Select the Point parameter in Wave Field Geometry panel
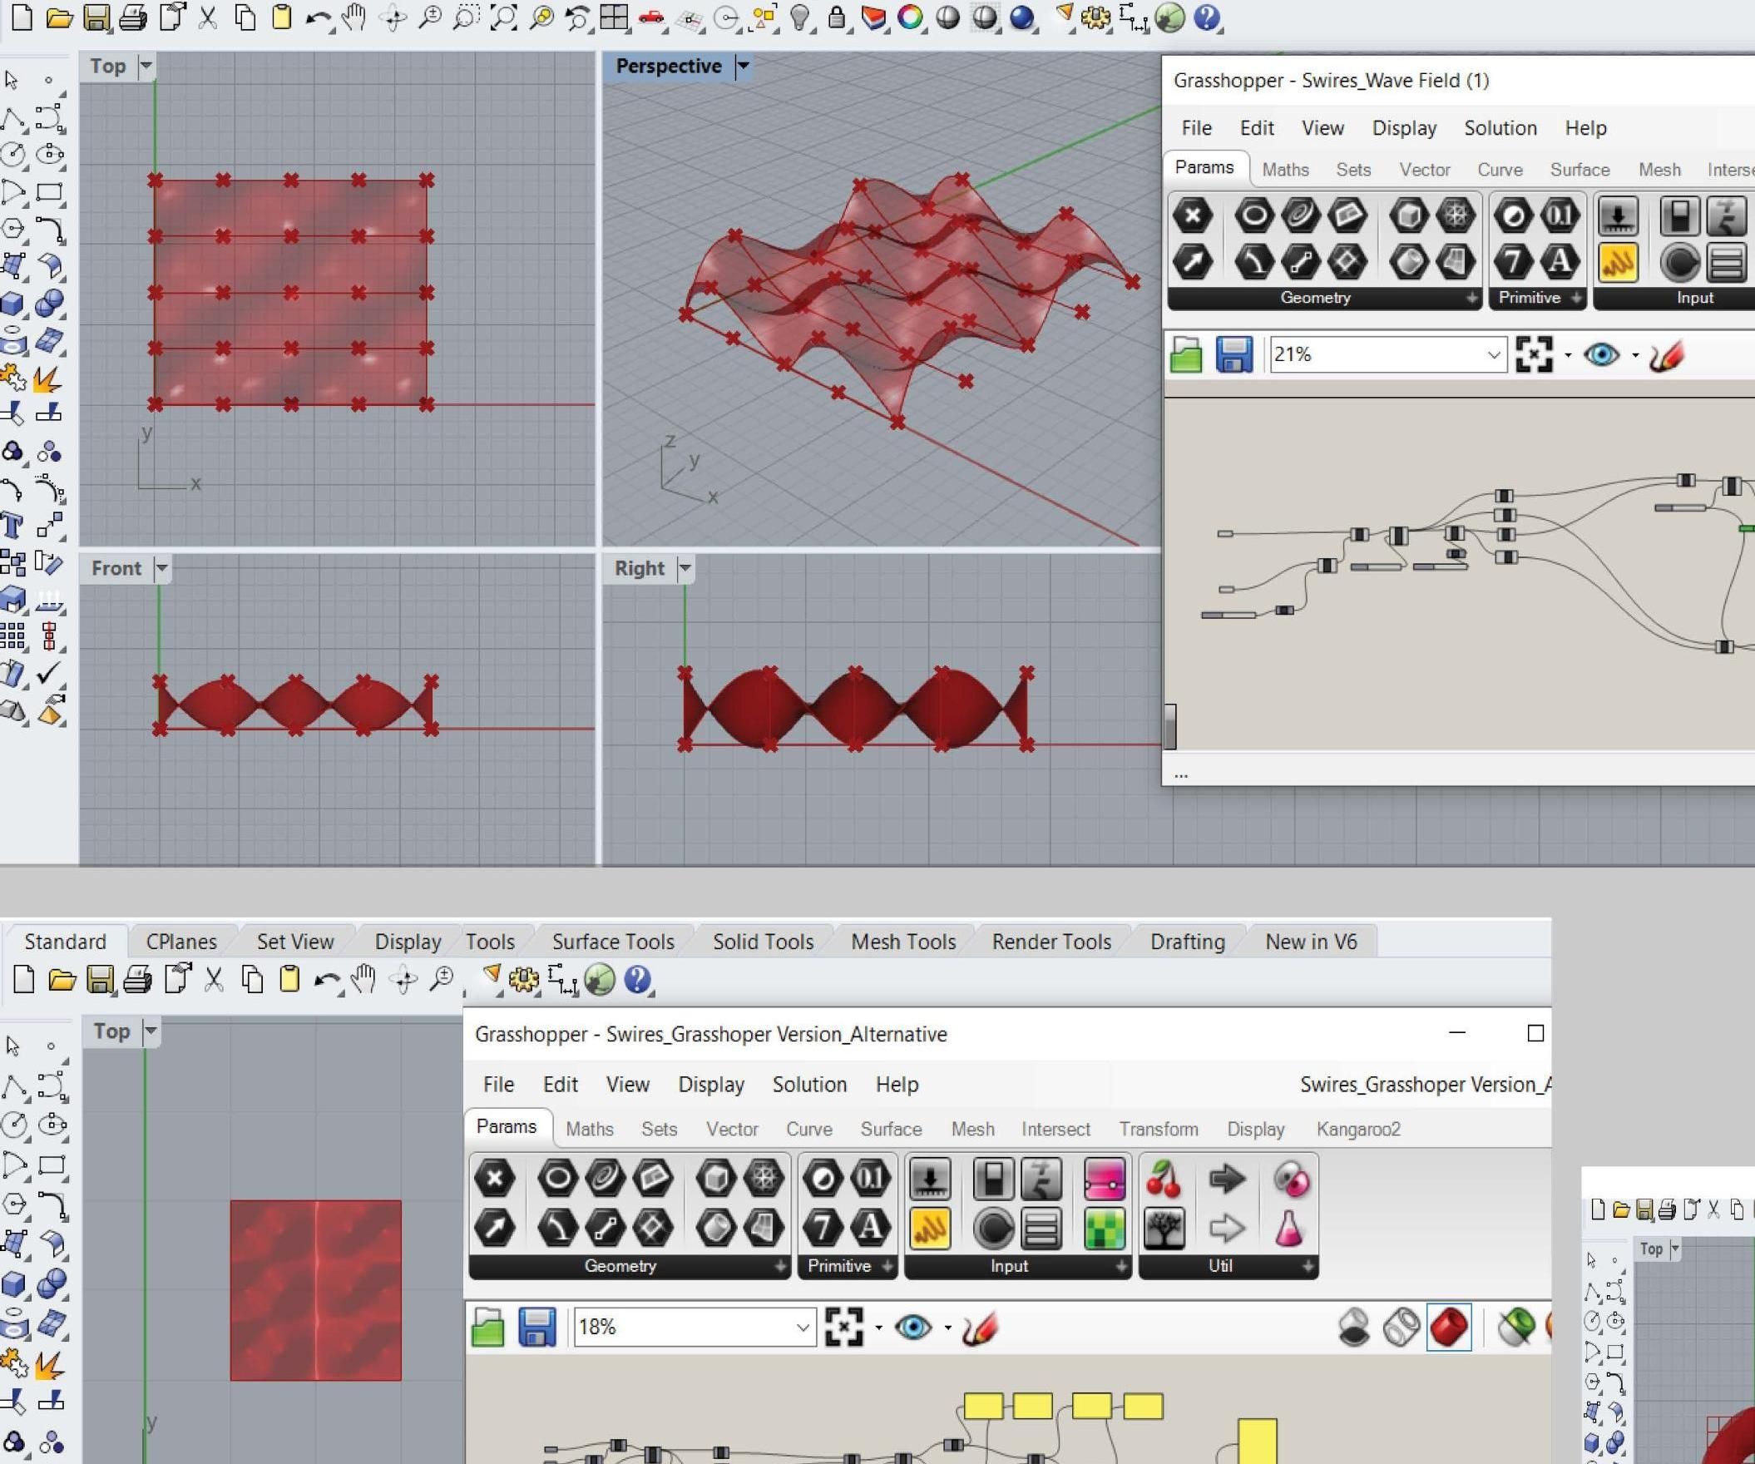Viewport: 1755px width, 1464px height. point(1193,216)
